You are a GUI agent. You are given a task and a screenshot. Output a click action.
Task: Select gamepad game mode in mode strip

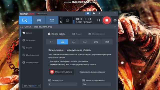pos(96,42)
